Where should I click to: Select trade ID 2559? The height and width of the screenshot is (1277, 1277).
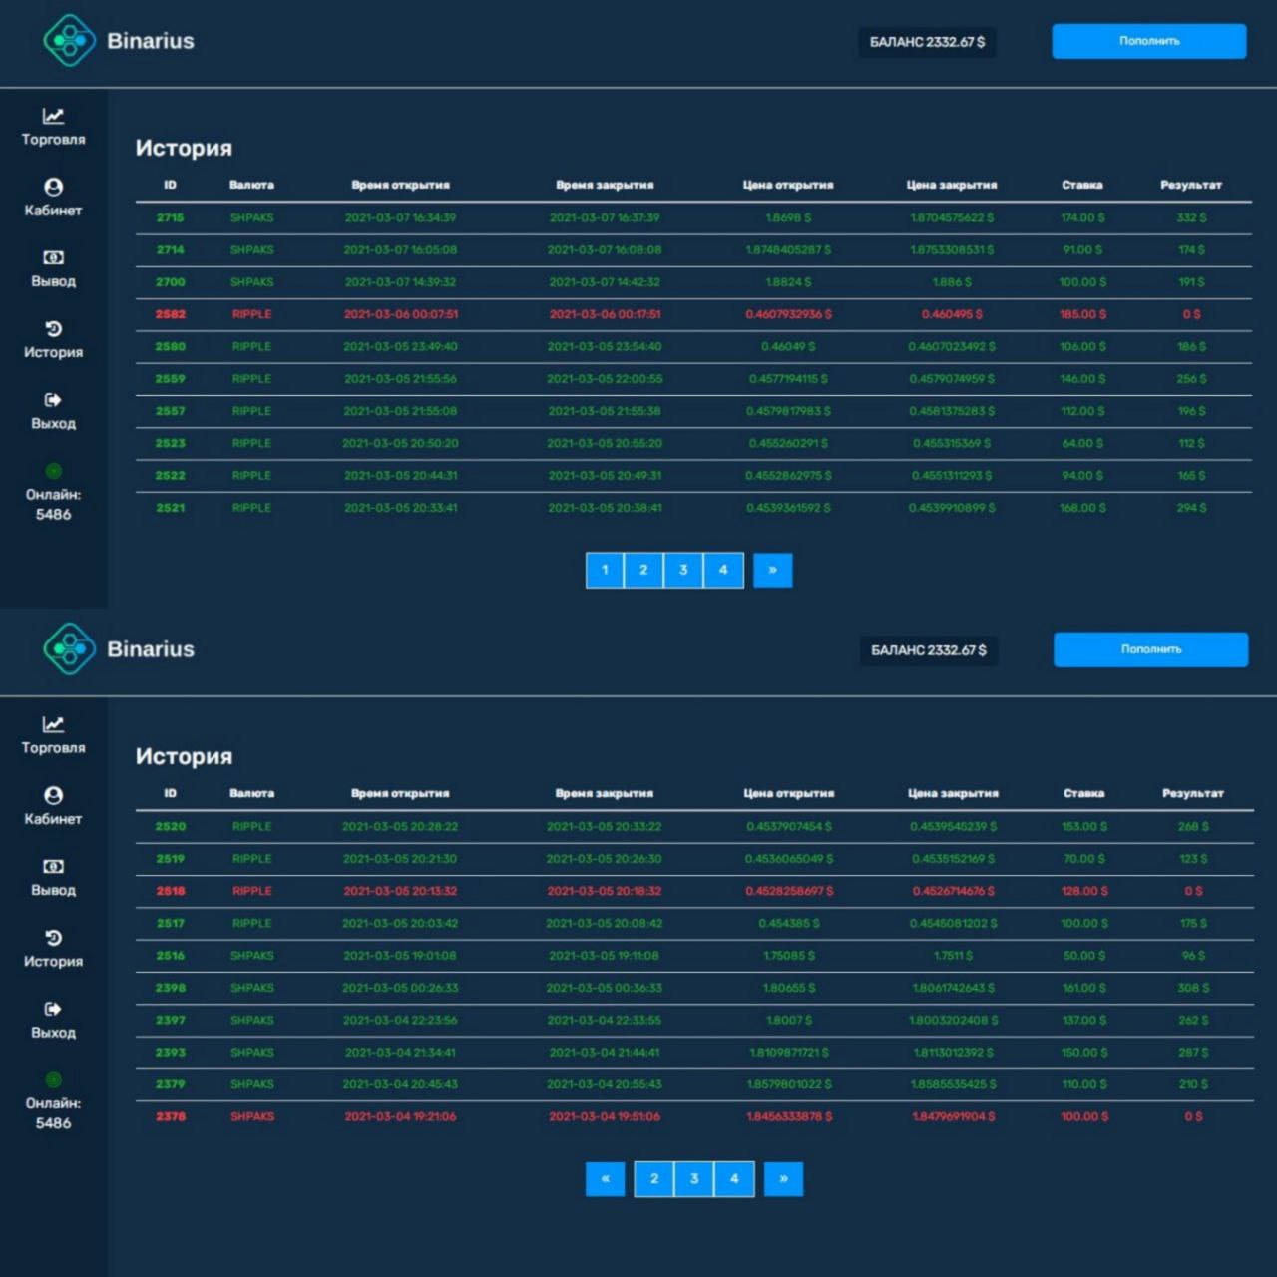(170, 379)
